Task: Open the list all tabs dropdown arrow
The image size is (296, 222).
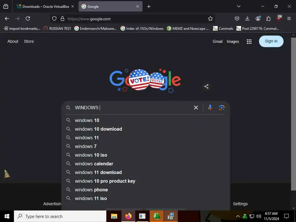Action: coord(238,6)
